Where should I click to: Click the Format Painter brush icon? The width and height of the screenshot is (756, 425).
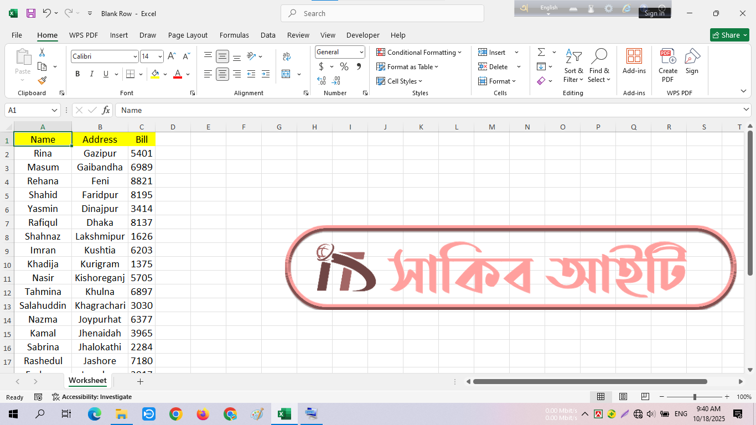[x=42, y=81]
